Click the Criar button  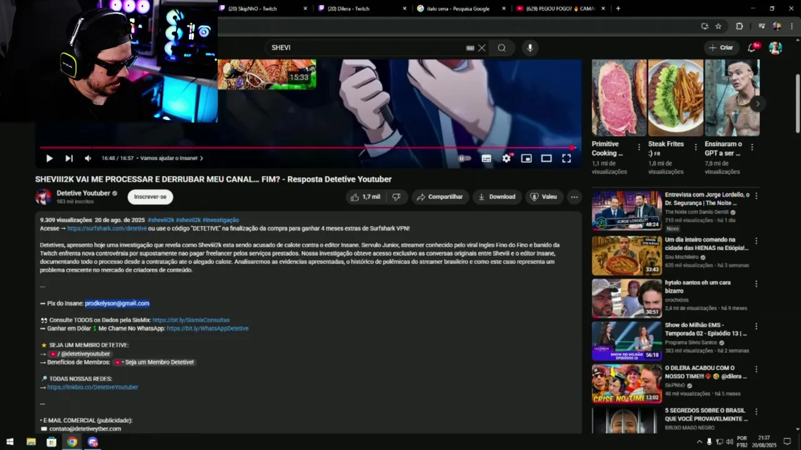721,47
